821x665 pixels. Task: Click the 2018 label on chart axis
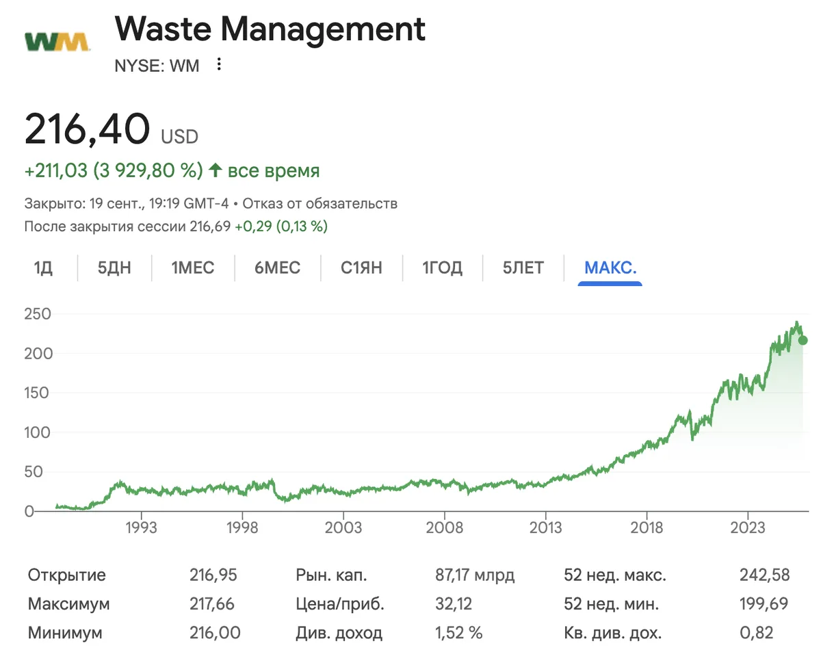point(647,528)
